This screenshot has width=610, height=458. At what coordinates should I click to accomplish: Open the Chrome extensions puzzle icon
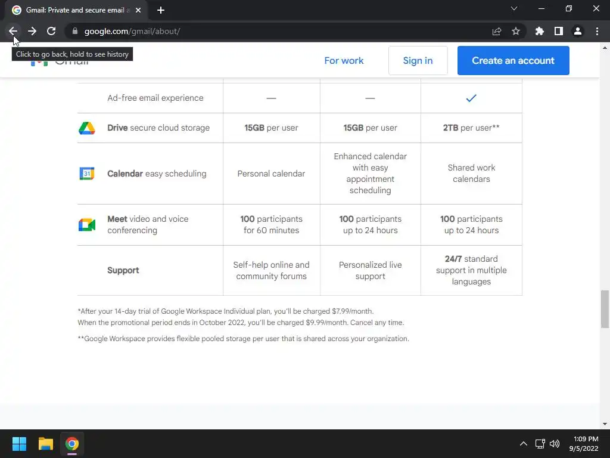(540, 31)
